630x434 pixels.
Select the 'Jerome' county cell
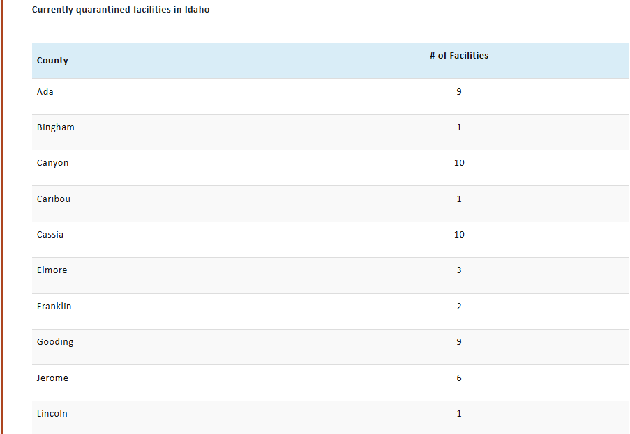click(x=52, y=378)
